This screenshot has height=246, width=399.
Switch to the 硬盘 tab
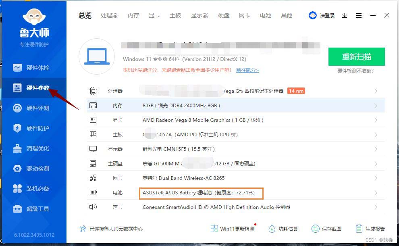(x=224, y=16)
